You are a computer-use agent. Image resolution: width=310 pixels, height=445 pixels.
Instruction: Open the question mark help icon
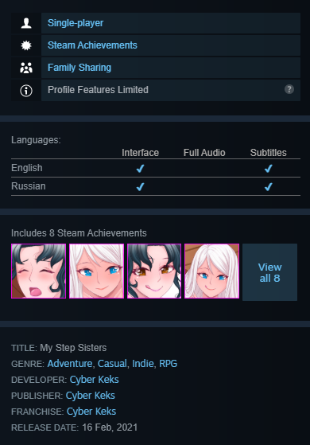[289, 89]
